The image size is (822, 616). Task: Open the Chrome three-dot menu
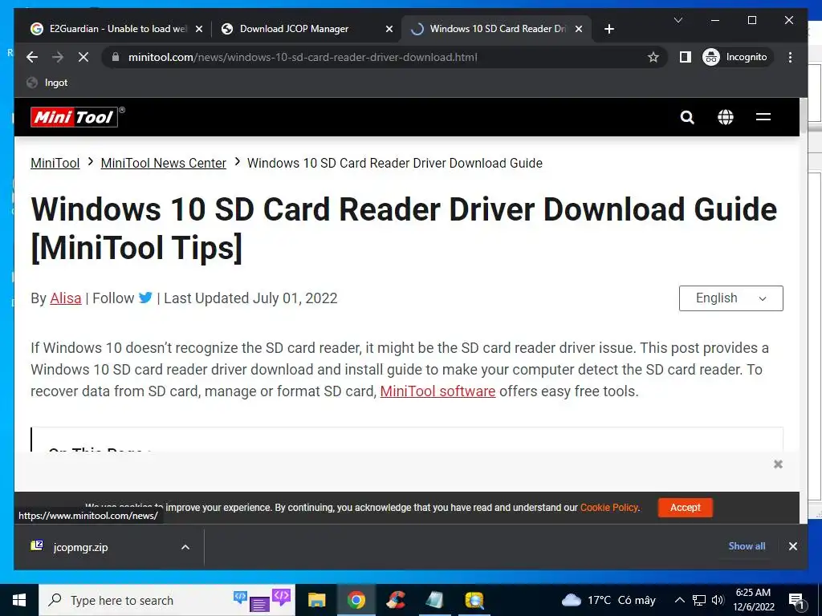coord(790,57)
